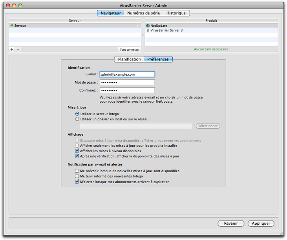The image size is (287, 240).
Task: Select VirusBarrier Server 3 in product list
Action: coord(211,30)
